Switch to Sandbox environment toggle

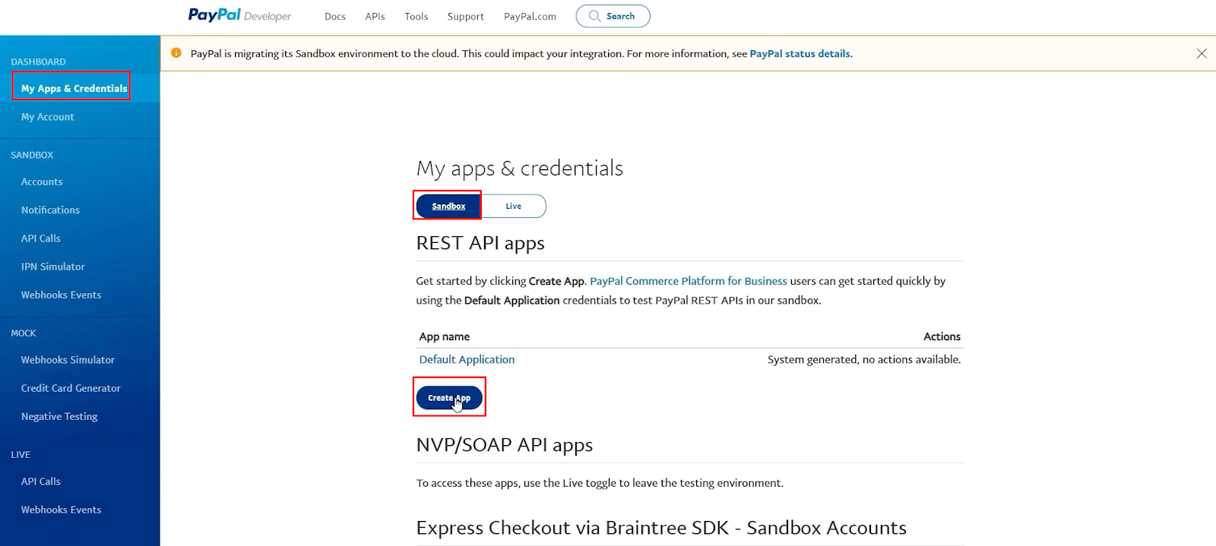click(x=448, y=206)
